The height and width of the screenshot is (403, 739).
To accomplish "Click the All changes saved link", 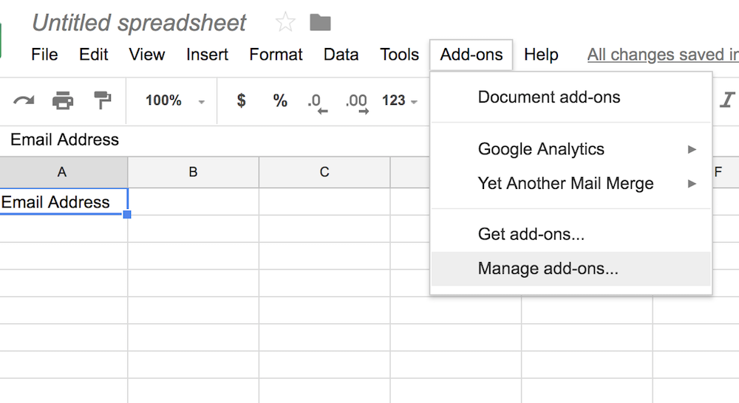I will pos(662,55).
